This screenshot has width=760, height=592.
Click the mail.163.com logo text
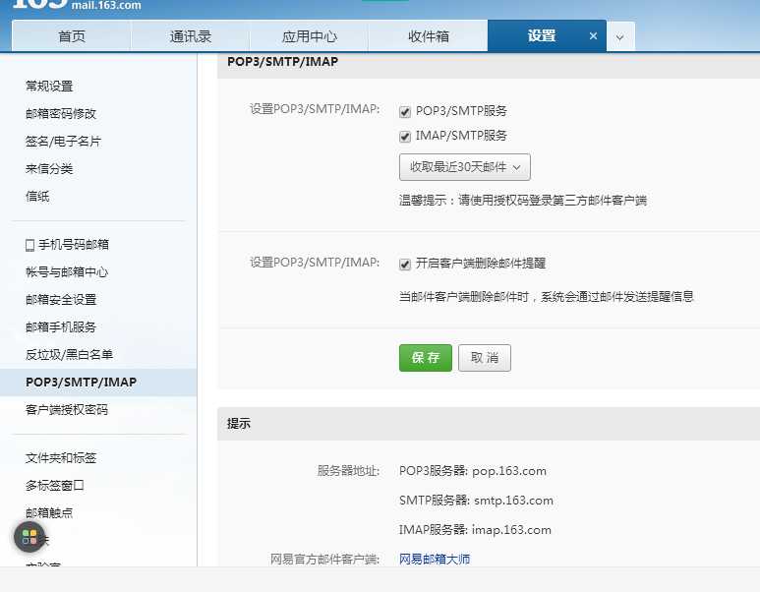coord(106,6)
